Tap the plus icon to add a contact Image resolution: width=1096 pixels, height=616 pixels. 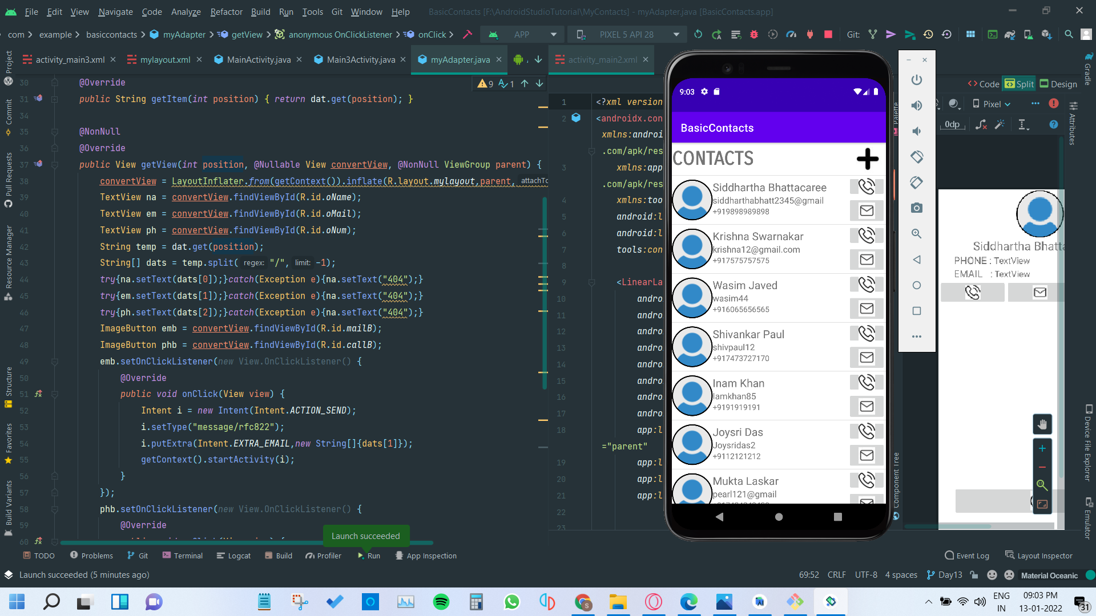pos(867,159)
